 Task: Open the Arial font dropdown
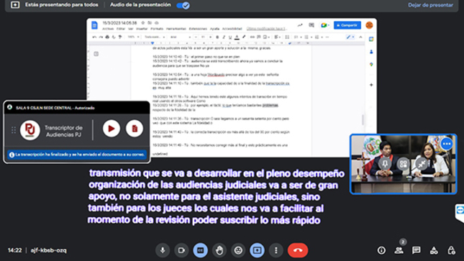pos(181,37)
